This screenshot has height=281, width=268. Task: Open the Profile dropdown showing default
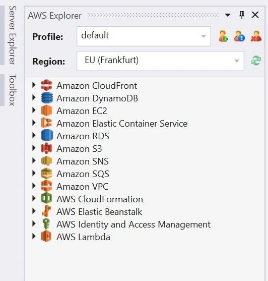(x=144, y=36)
